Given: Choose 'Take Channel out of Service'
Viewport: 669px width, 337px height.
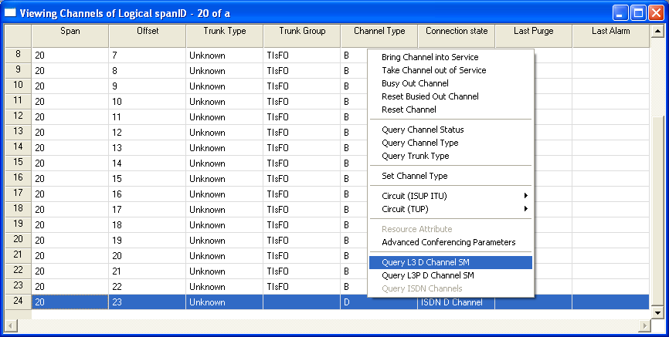Looking at the screenshot, I should tap(433, 70).
